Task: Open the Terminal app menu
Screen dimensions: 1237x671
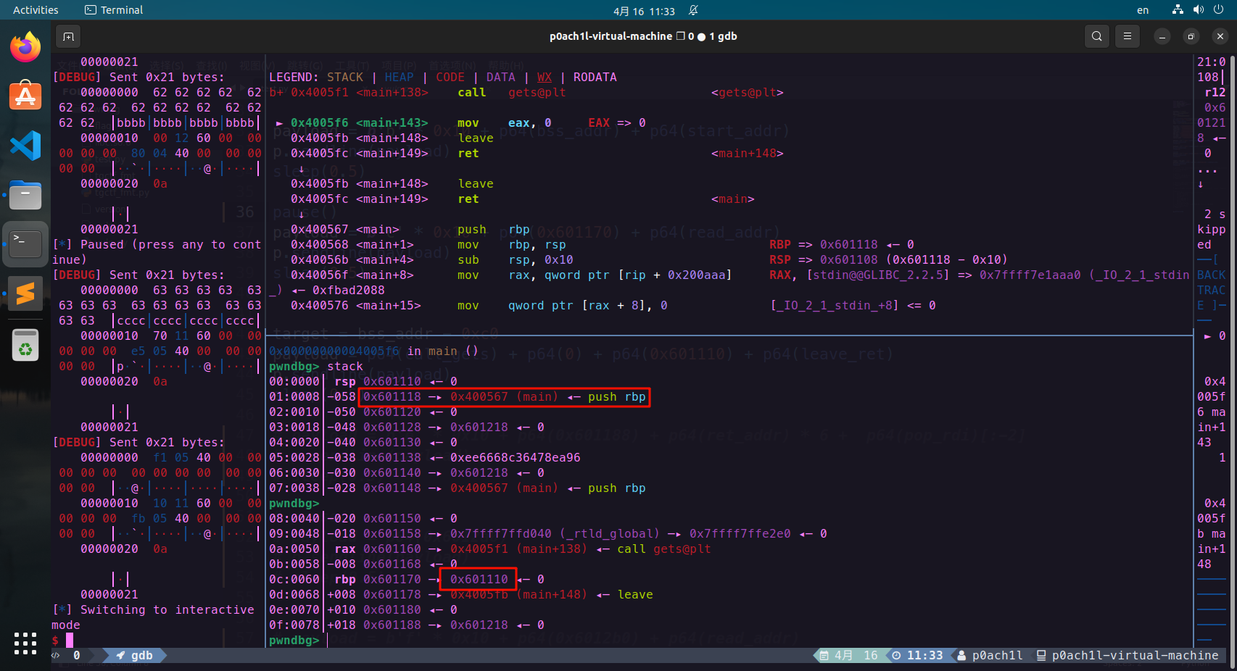Action: [x=114, y=10]
